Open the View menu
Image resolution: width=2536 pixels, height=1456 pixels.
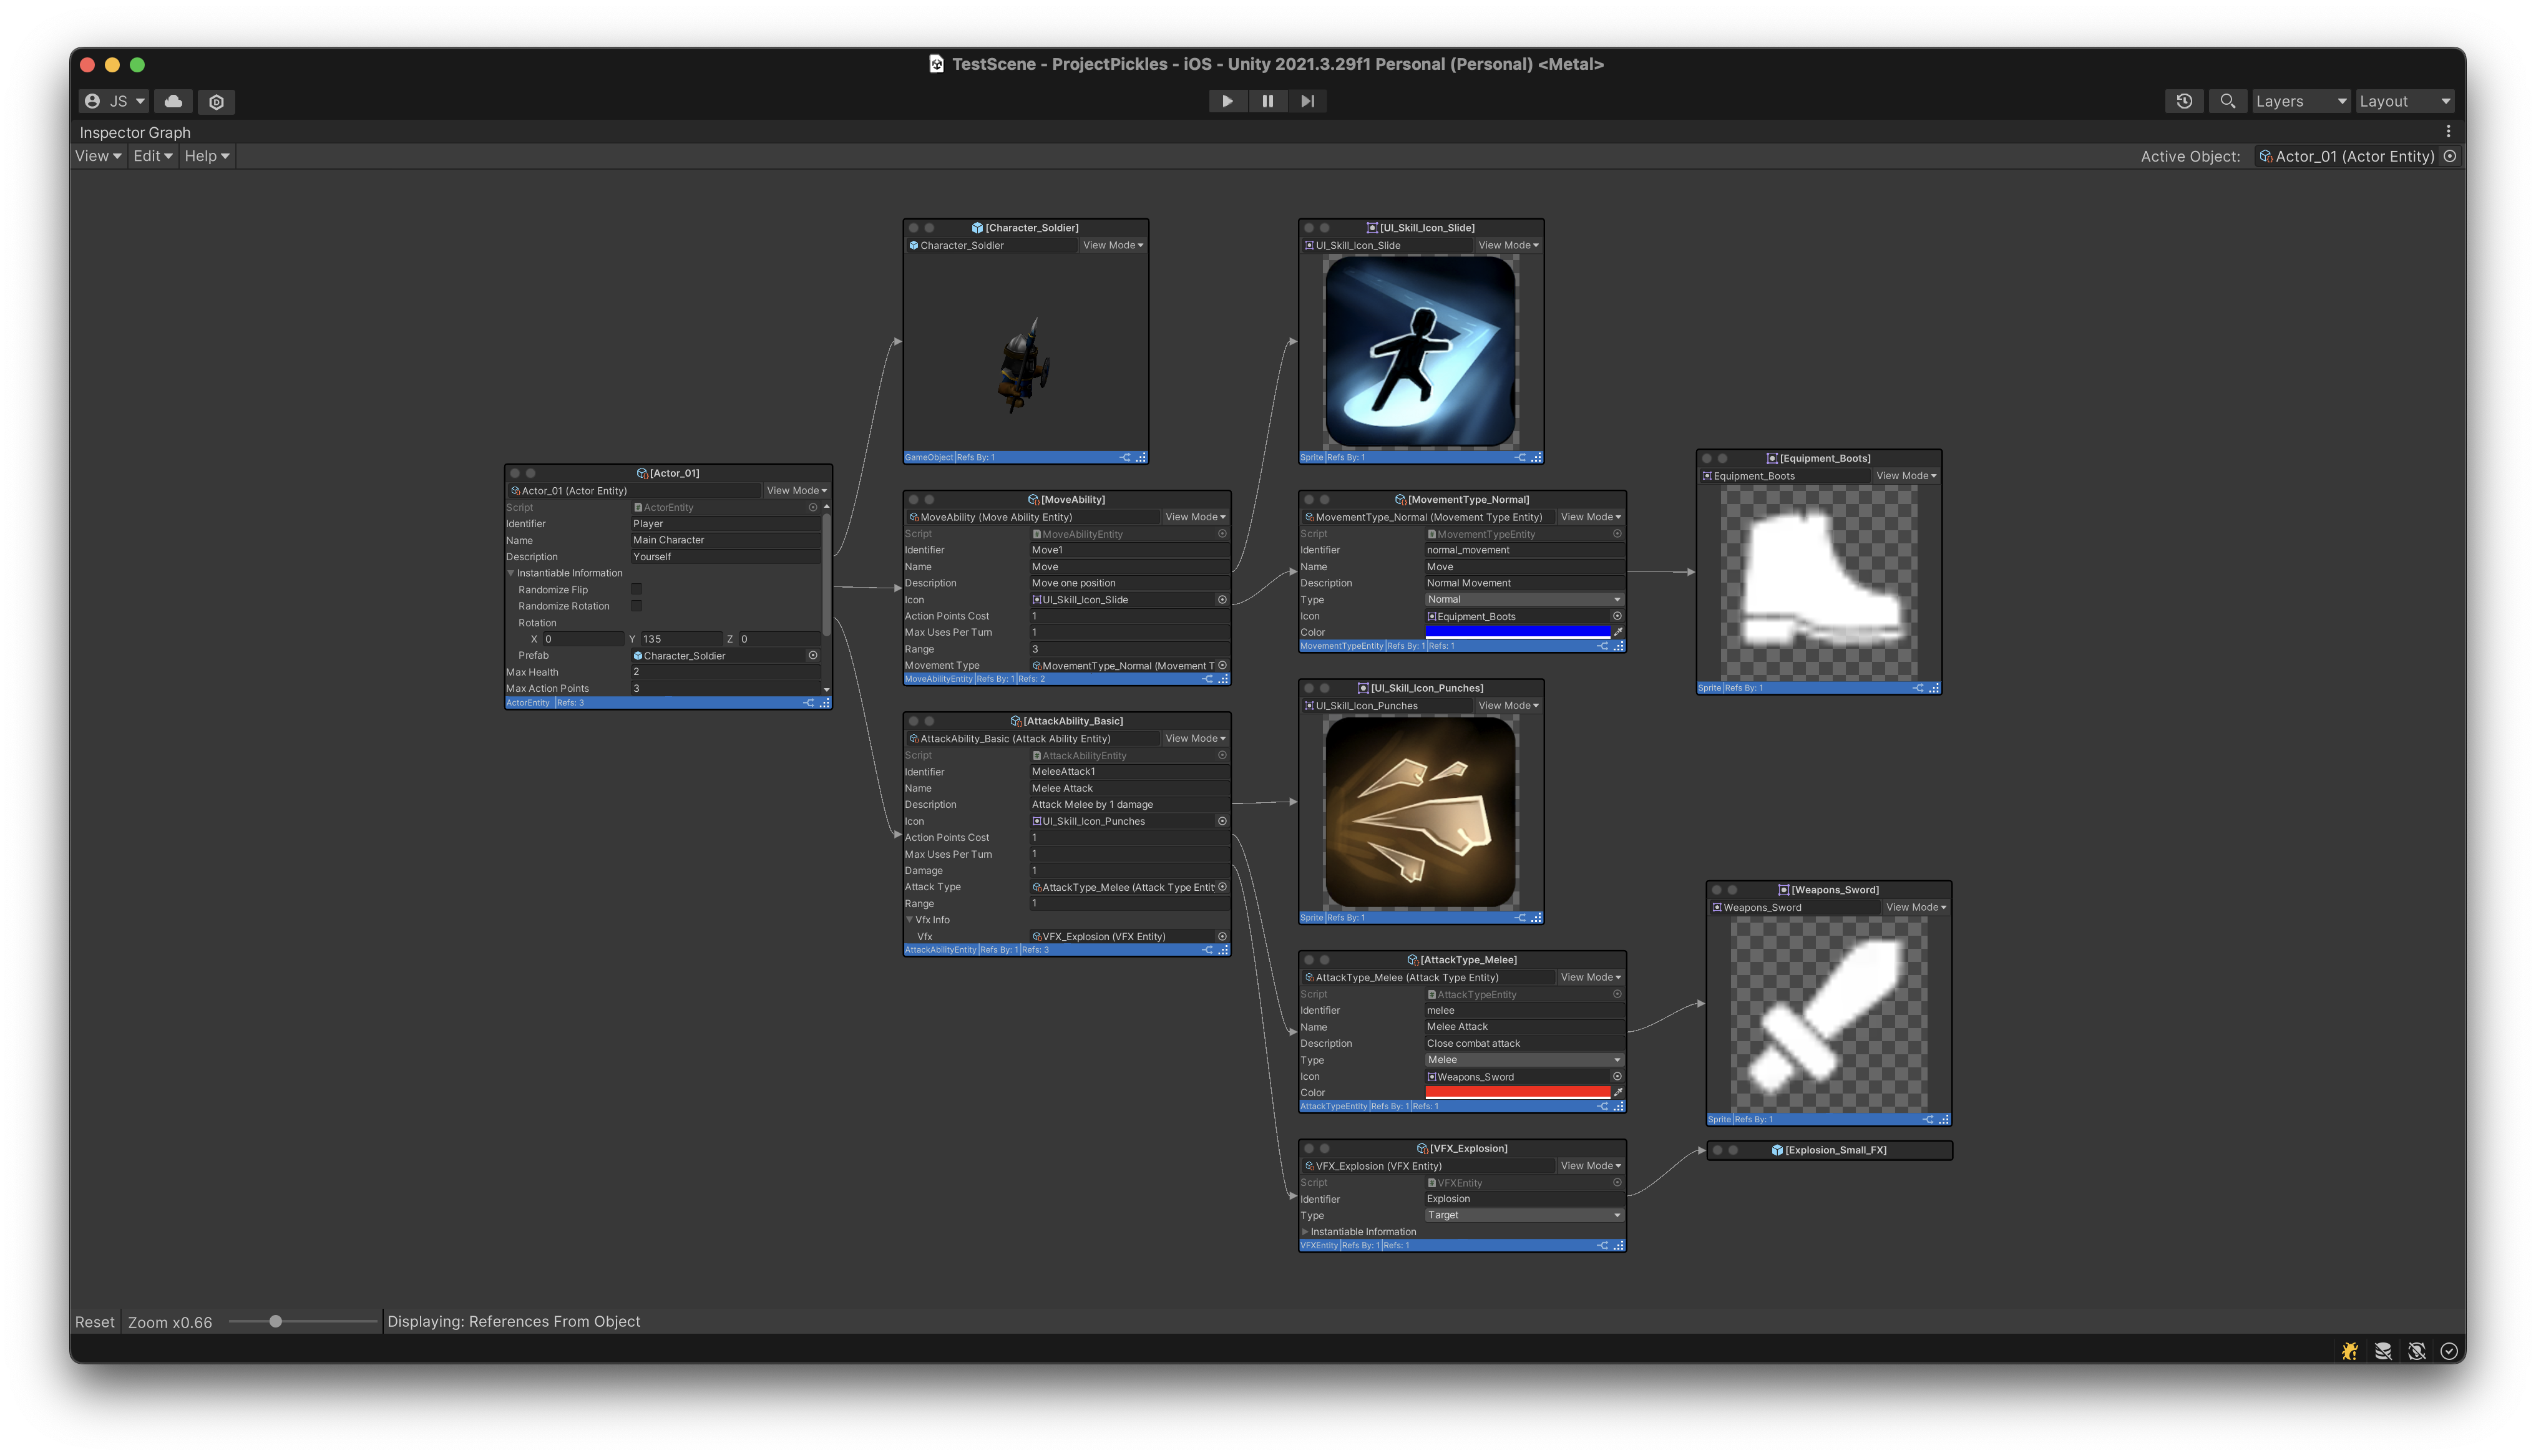(x=98, y=156)
